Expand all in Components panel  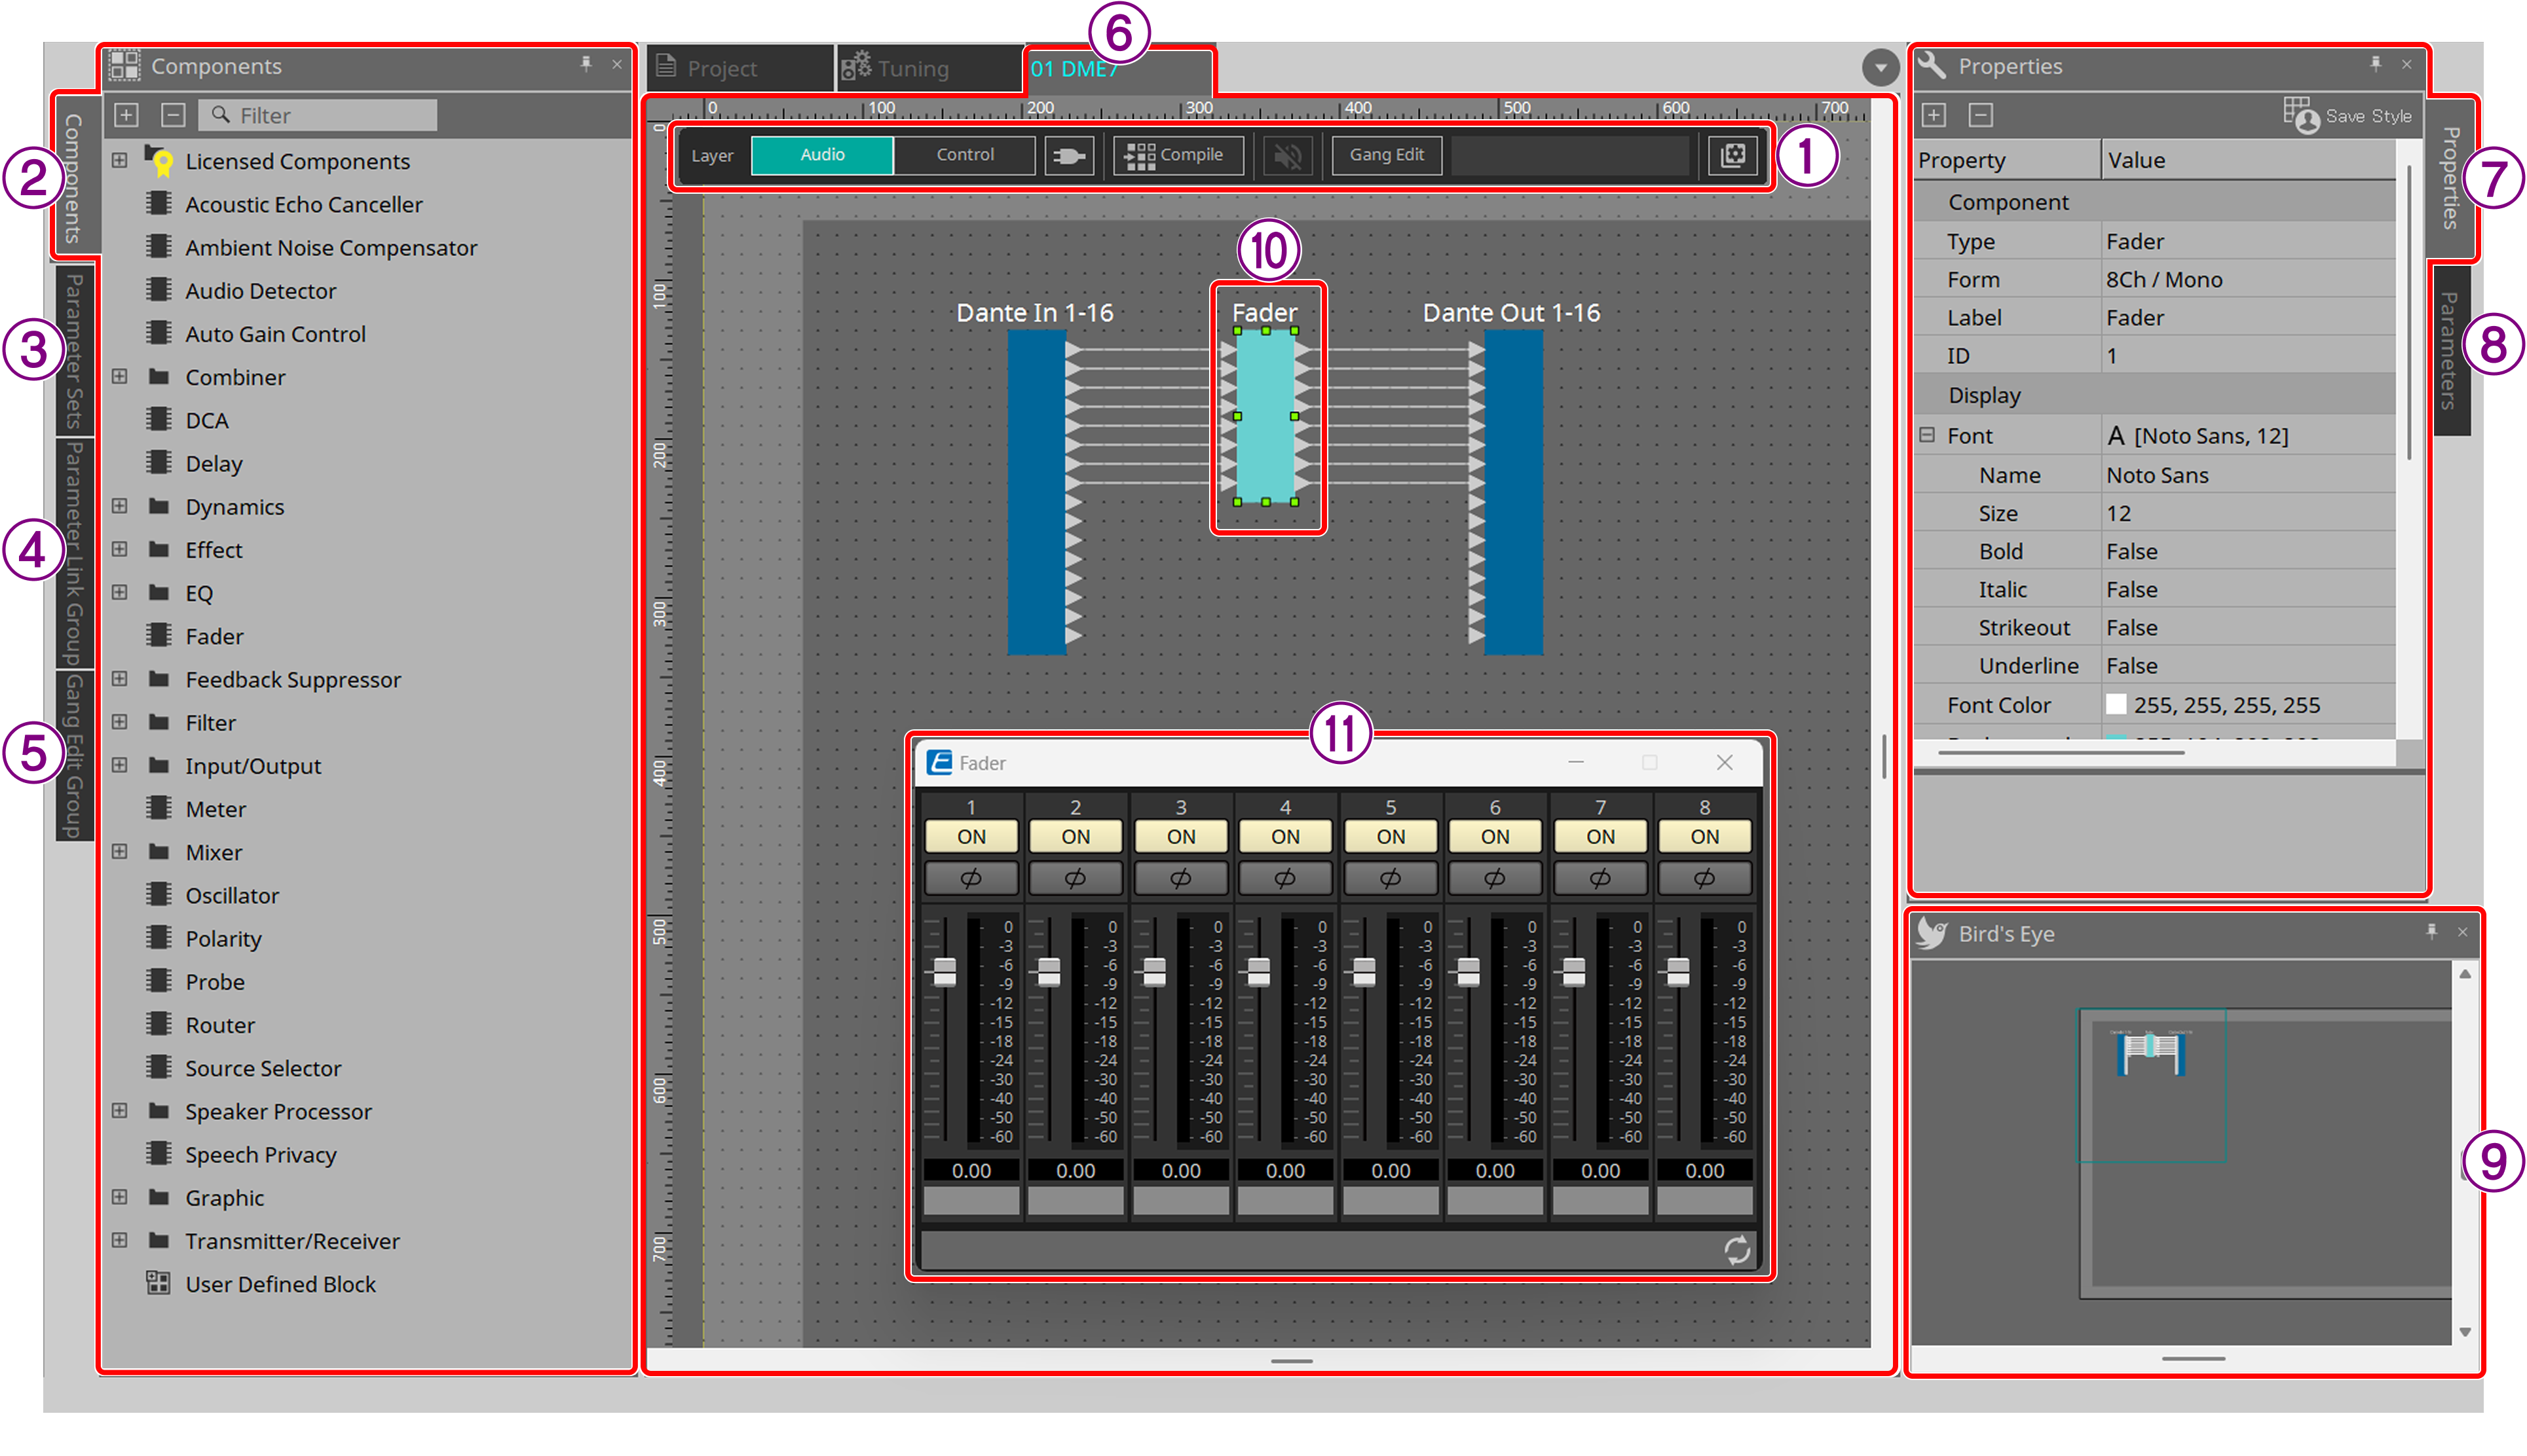126,115
